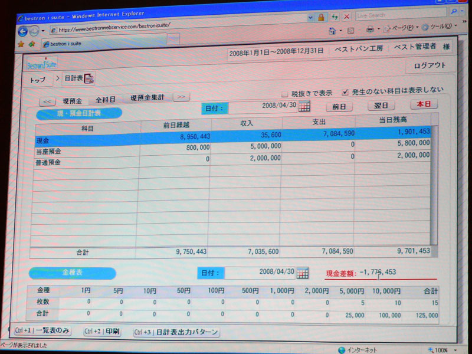Click the << previous tabs button
Image resolution: width=472 pixels, height=354 pixels.
[x=47, y=101]
